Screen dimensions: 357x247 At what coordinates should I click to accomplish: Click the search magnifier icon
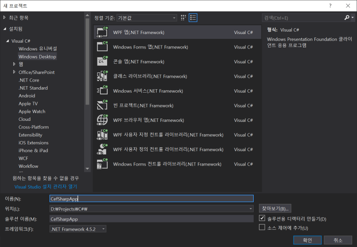[x=347, y=18]
